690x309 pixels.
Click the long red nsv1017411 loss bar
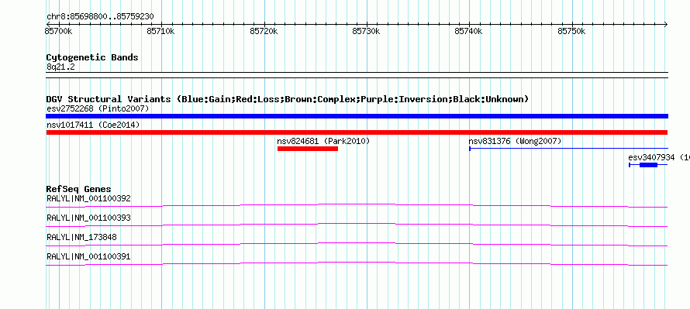(357, 132)
